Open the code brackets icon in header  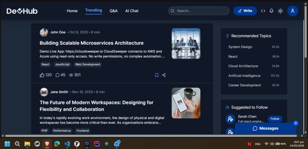click(x=263, y=11)
